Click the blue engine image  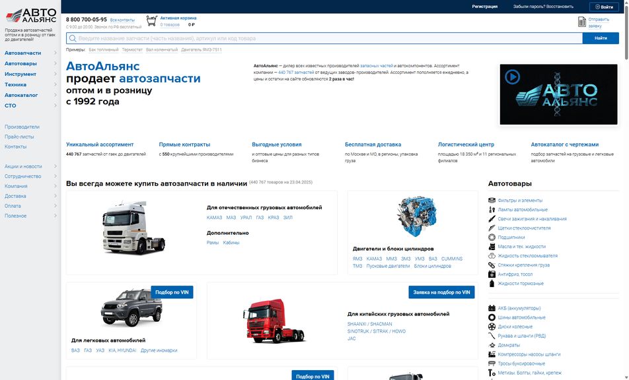417,216
